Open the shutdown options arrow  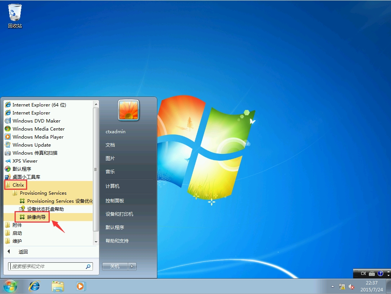(x=132, y=267)
